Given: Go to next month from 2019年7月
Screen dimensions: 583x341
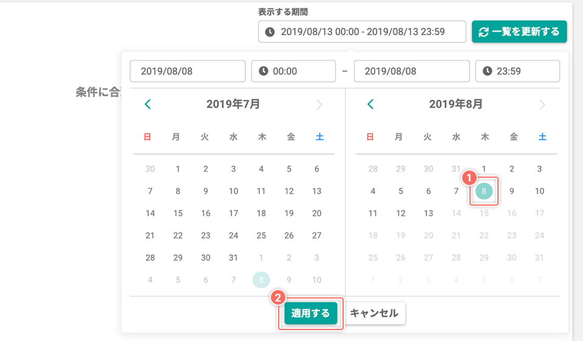Looking at the screenshot, I should tap(319, 104).
